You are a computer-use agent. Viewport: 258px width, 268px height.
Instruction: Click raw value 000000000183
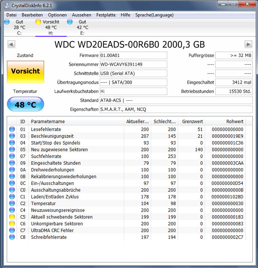[x=227, y=217]
